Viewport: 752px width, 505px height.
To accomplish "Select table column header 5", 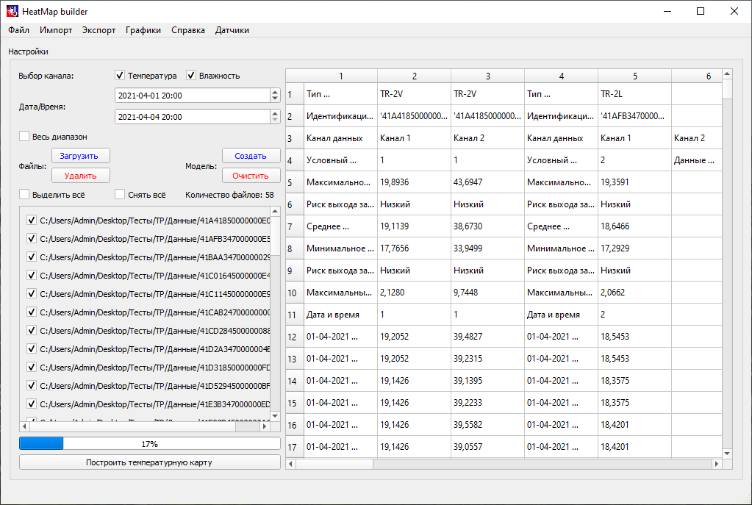I will click(634, 76).
